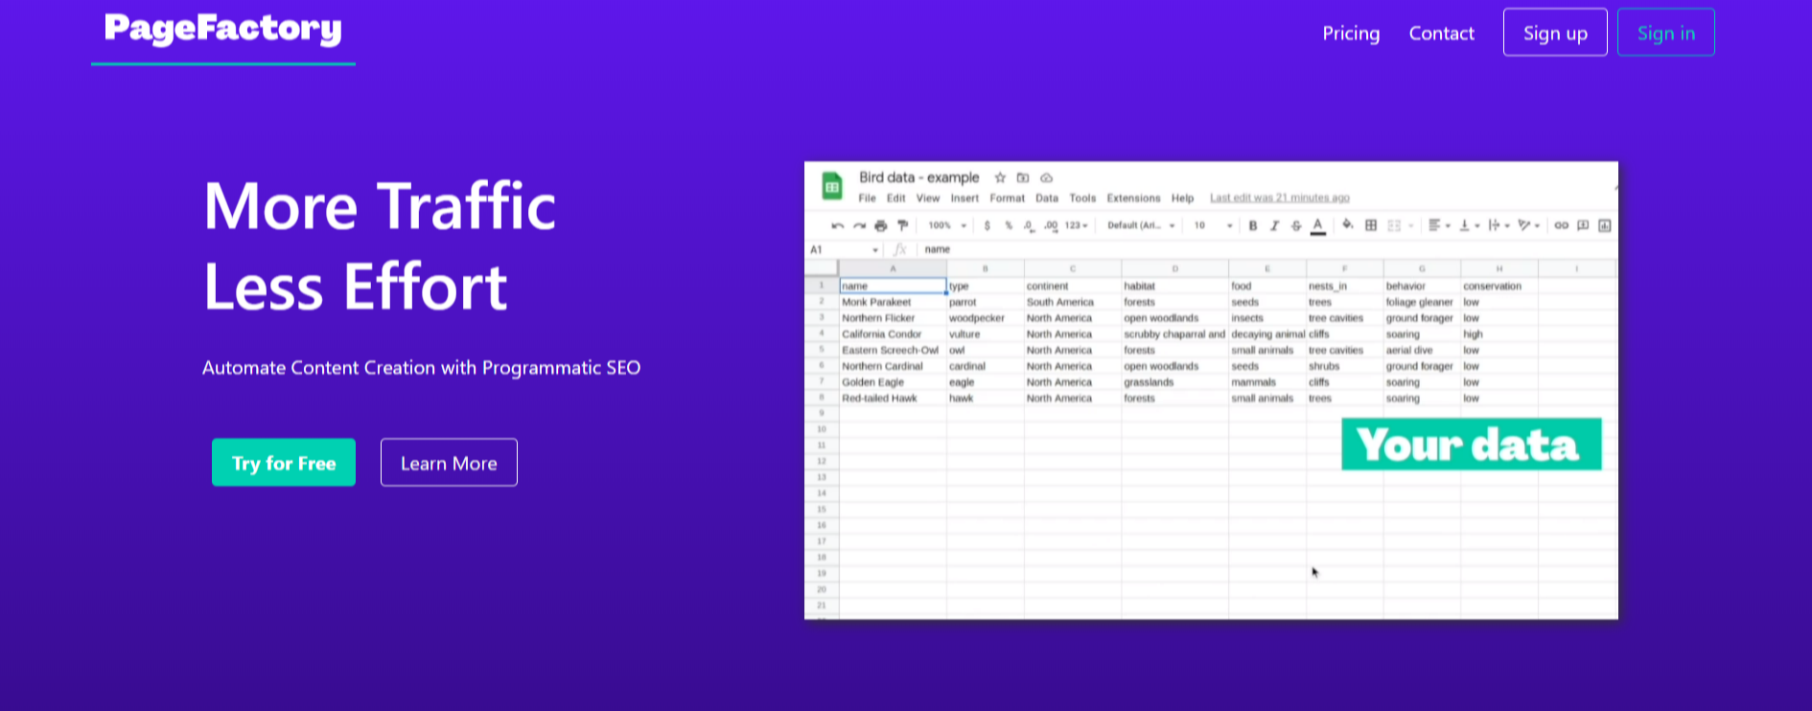Viewport: 1812px width, 711px height.
Task: Toggle Bold formatting in the toolbar
Action: click(1252, 226)
